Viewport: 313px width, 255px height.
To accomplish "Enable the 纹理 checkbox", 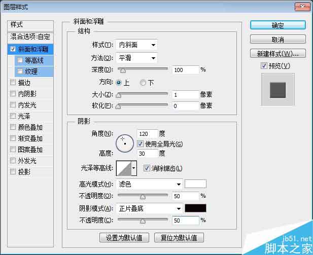I will click(20, 71).
